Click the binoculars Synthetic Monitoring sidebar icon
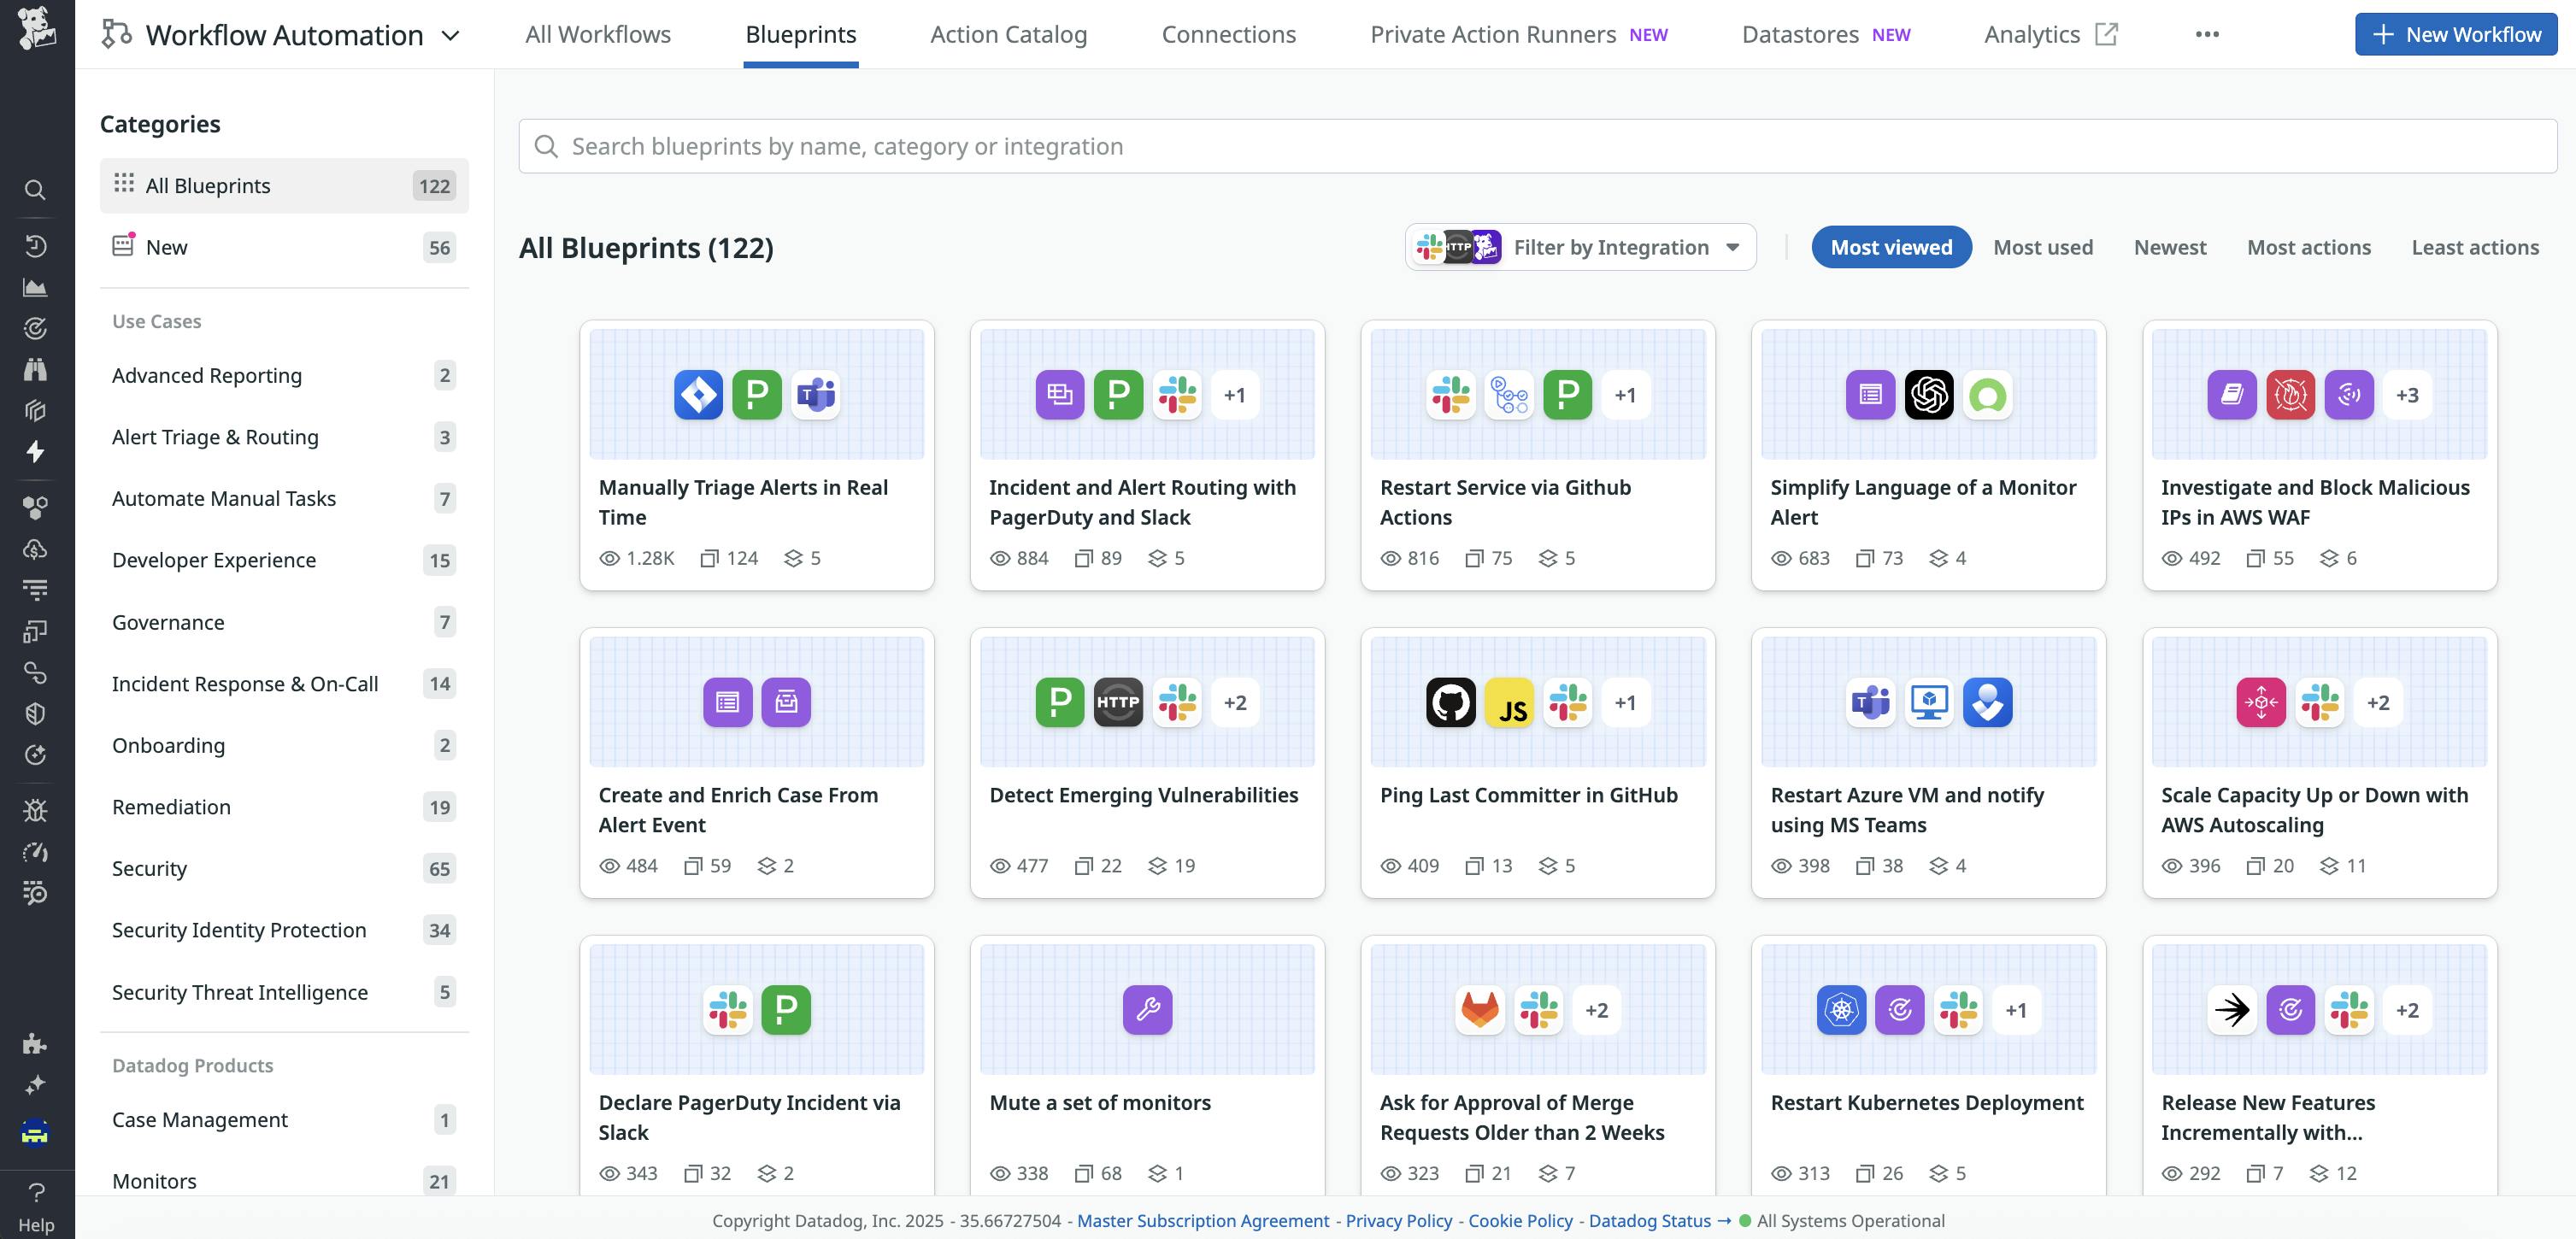This screenshot has width=2576, height=1239. 35,369
